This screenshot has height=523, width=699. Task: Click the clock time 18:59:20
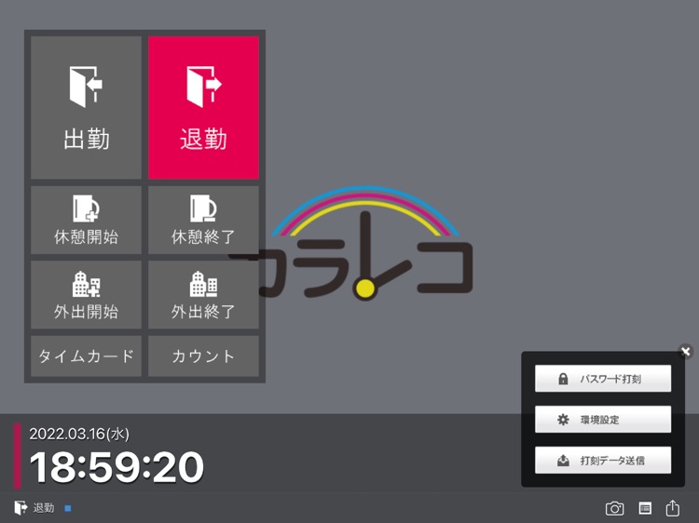click(x=116, y=467)
